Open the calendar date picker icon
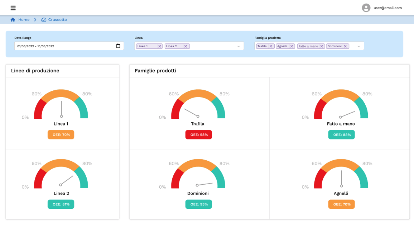This screenshot has width=414, height=232. (118, 46)
